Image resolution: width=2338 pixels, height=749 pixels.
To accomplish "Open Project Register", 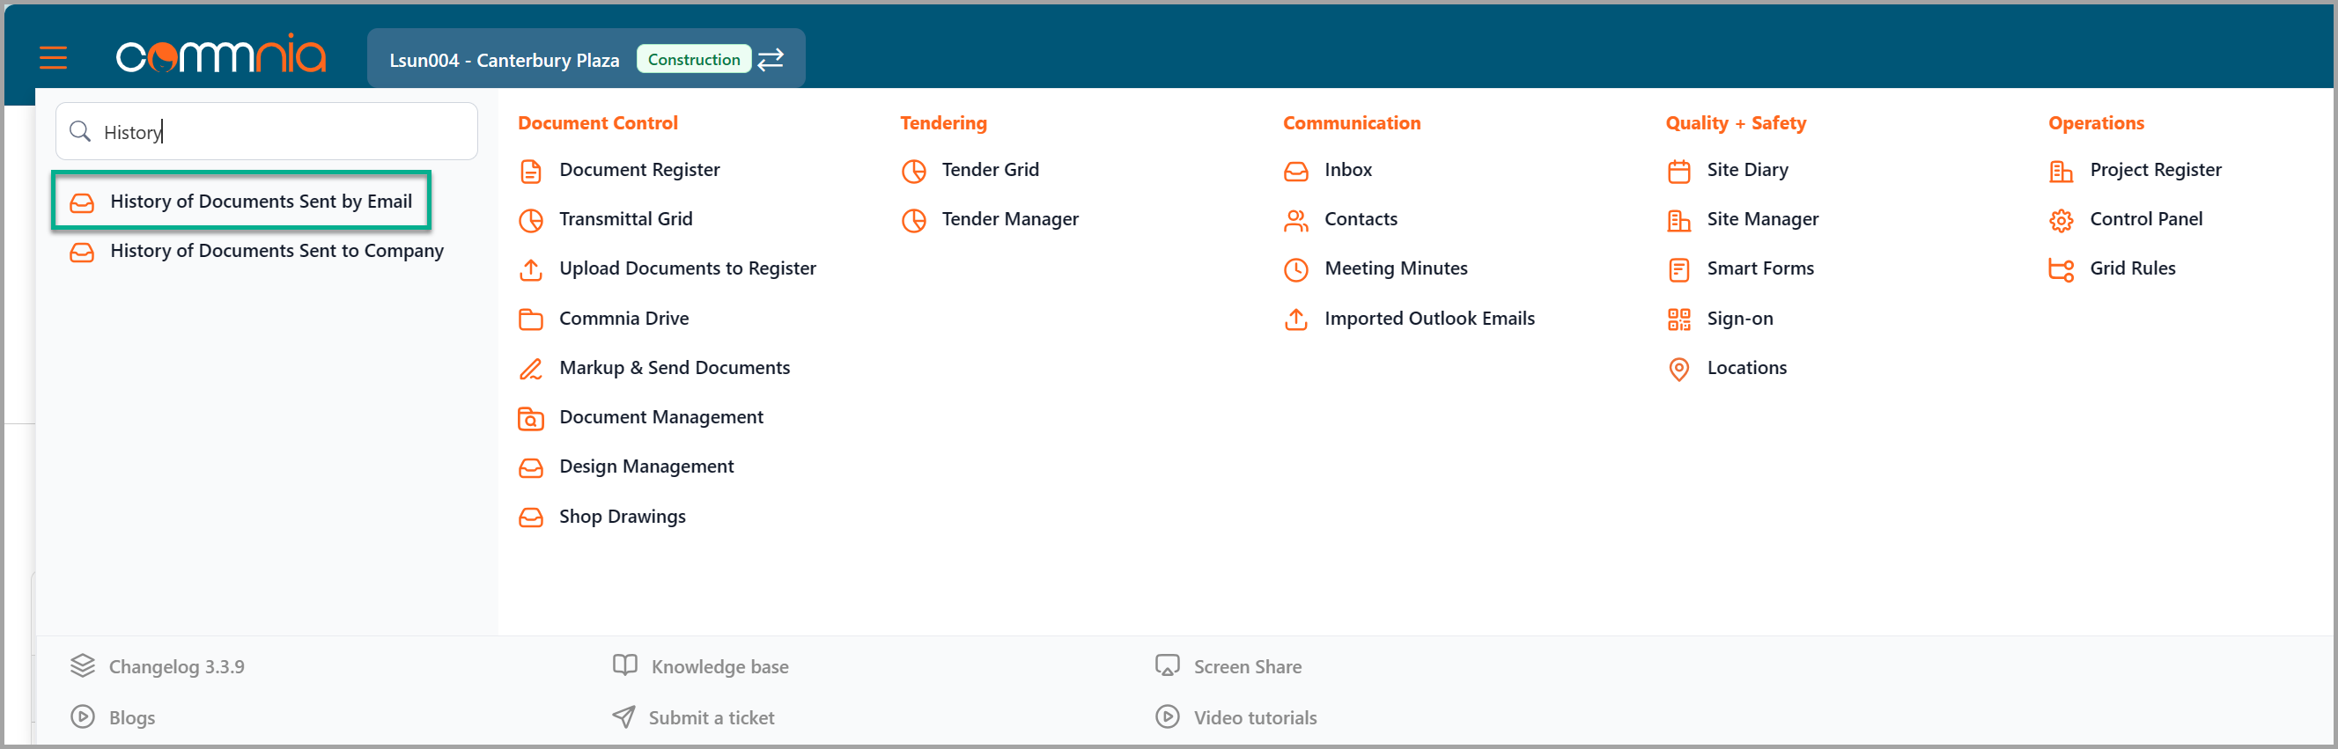I will 2156,170.
